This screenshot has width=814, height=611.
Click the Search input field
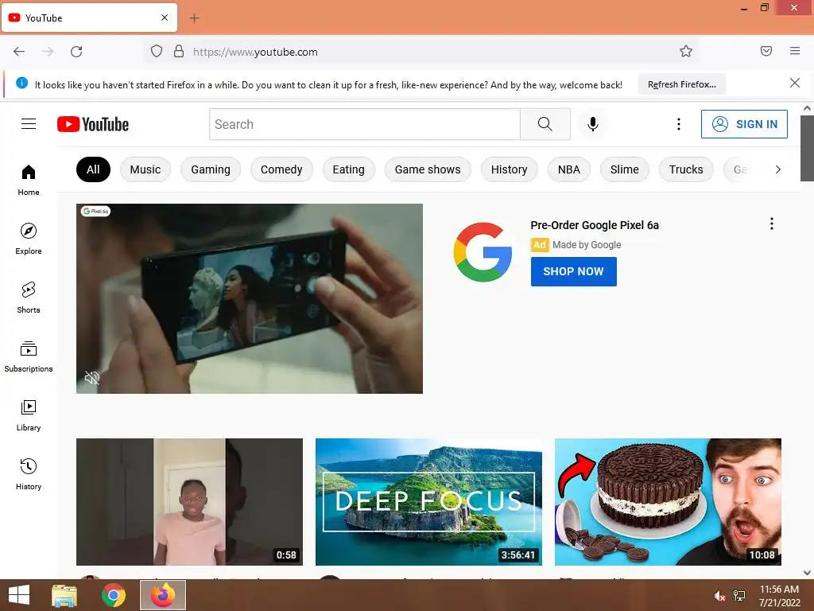[x=364, y=124]
